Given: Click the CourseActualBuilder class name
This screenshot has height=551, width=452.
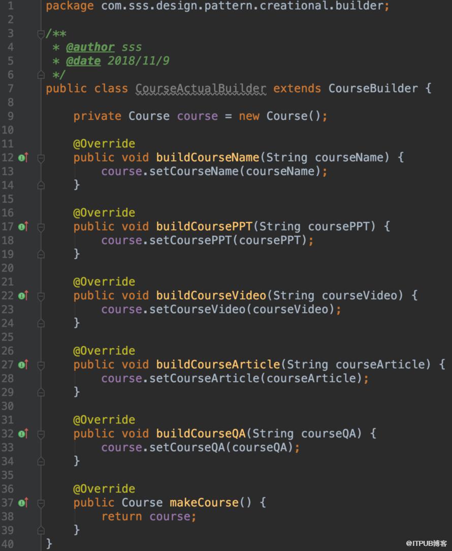Looking at the screenshot, I should tap(201, 88).
